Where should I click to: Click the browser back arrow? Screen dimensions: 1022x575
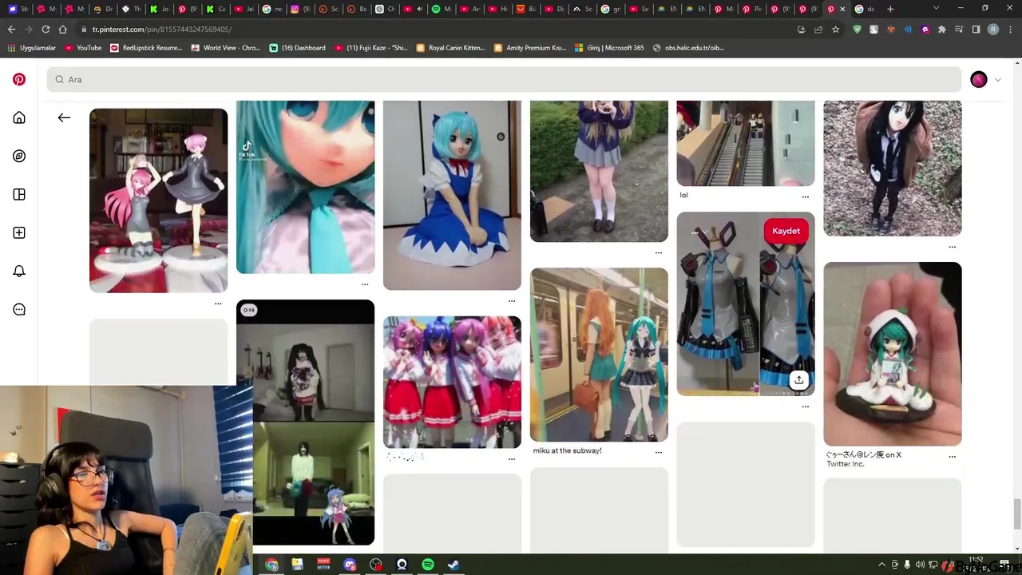coord(11,30)
